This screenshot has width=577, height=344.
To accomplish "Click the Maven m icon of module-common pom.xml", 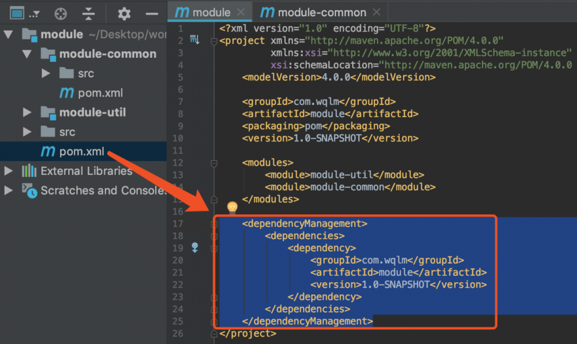I will [x=66, y=92].
